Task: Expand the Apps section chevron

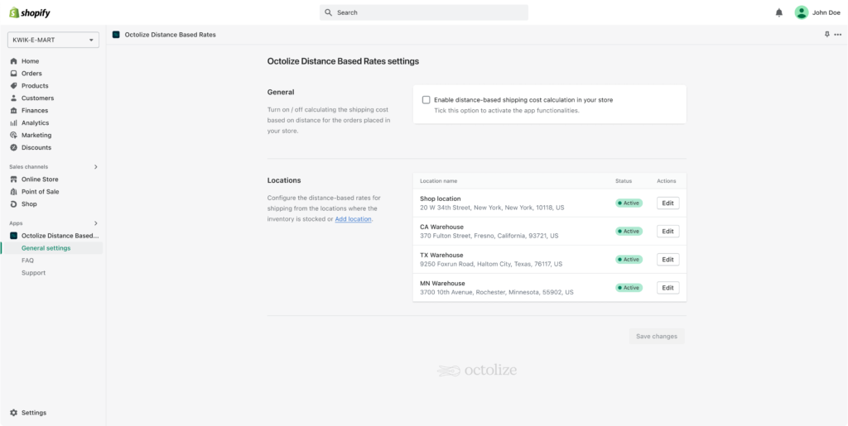Action: tap(96, 223)
